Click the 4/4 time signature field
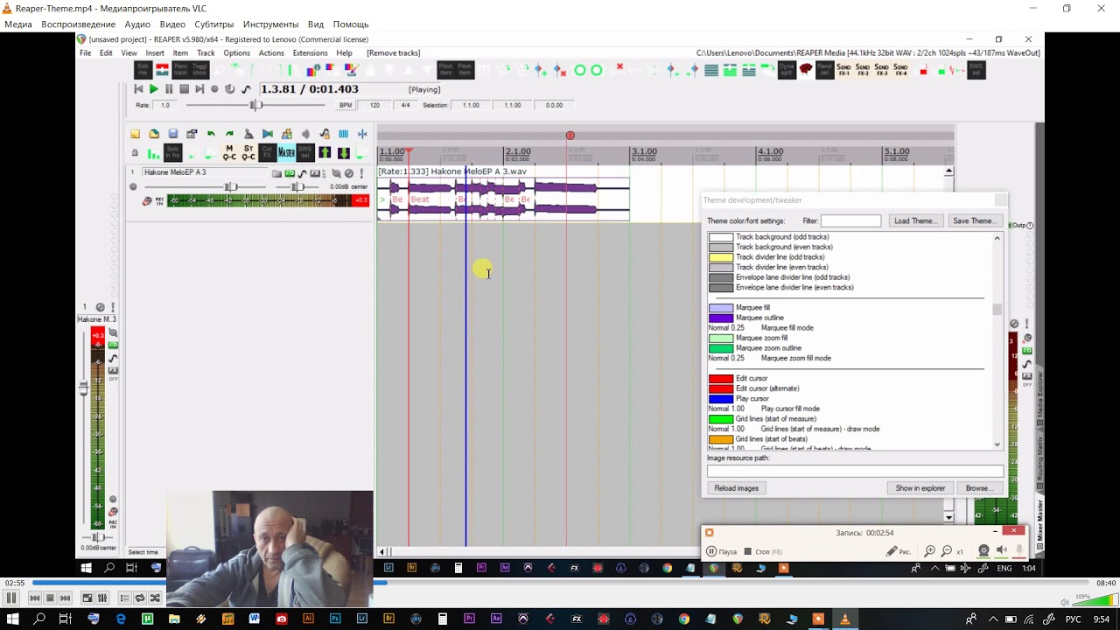 coord(405,105)
